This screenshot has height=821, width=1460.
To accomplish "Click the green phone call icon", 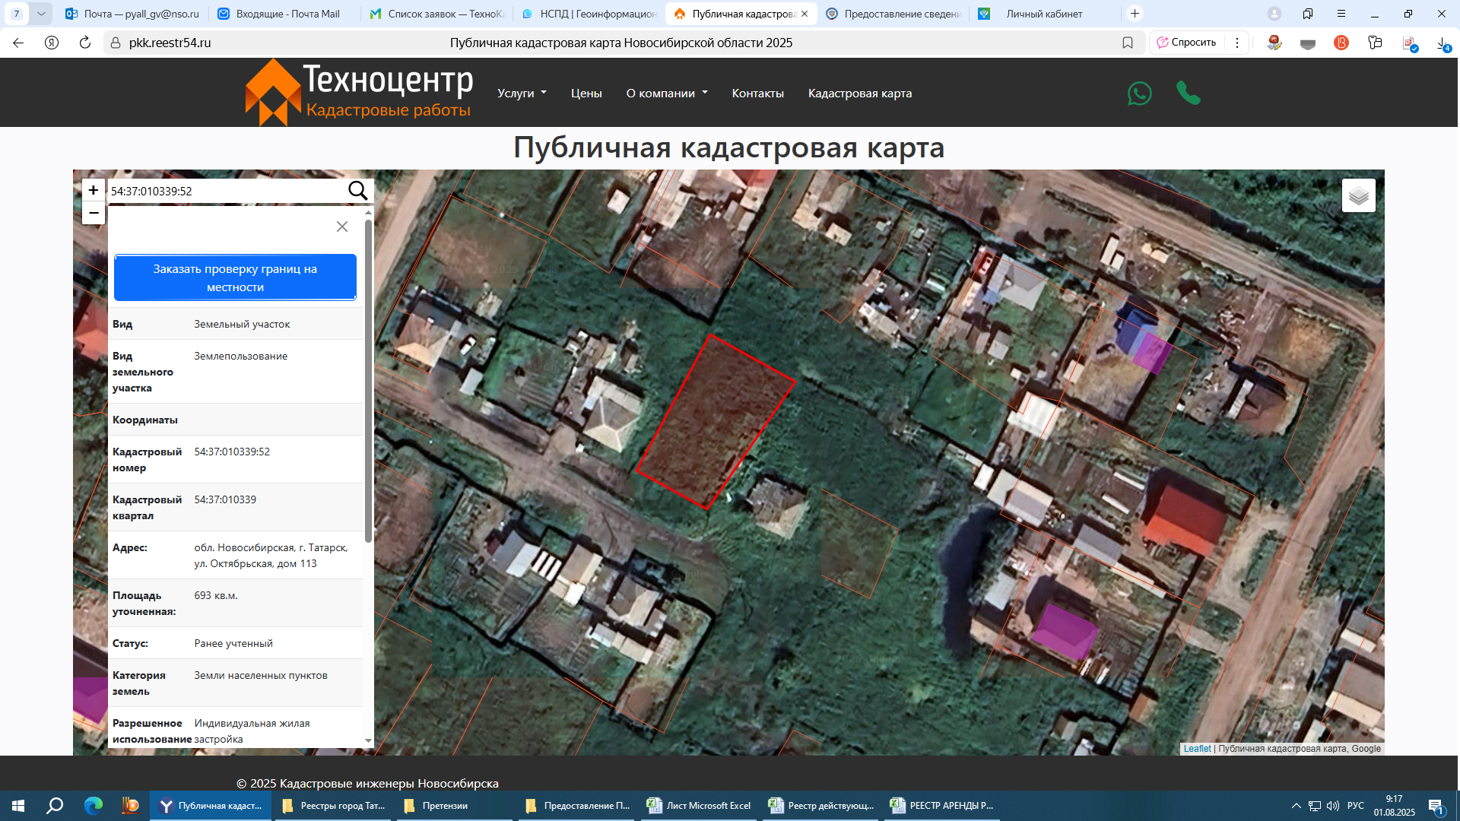I will [1188, 93].
